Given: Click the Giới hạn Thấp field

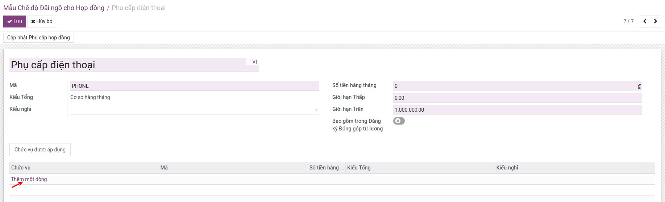Looking at the screenshot, I should 517,98.
